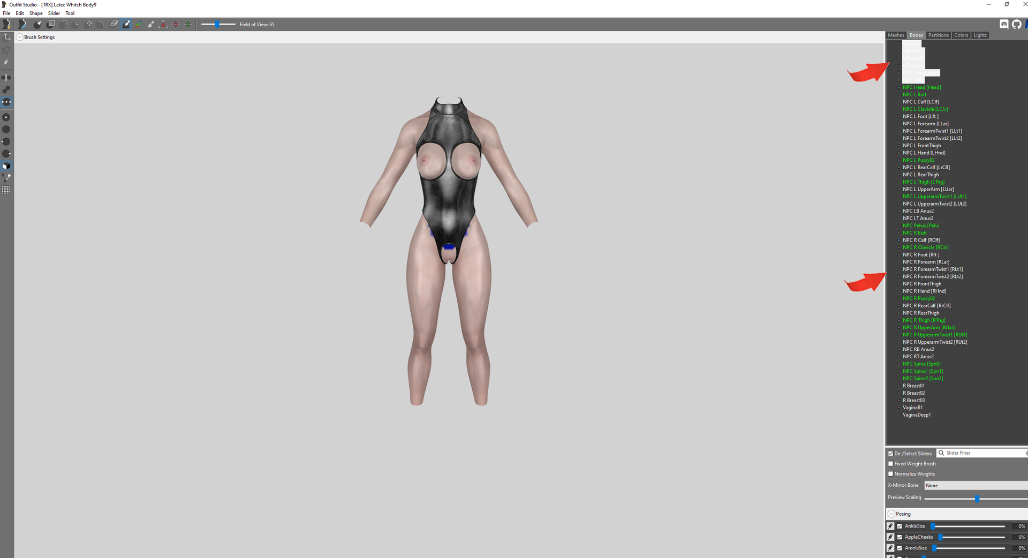Viewport: 1028px width, 558px height.
Task: Click the edit pencil for AnkleSize slider
Action: click(x=890, y=526)
